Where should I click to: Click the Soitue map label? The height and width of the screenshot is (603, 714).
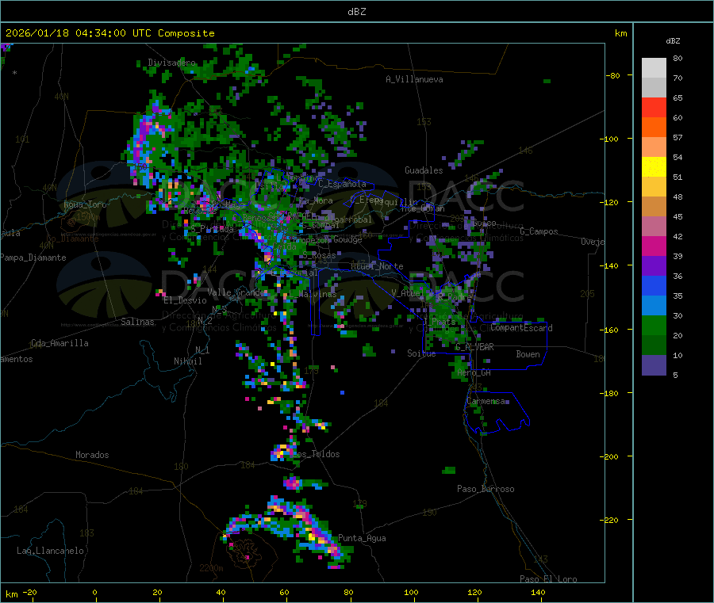(x=421, y=353)
